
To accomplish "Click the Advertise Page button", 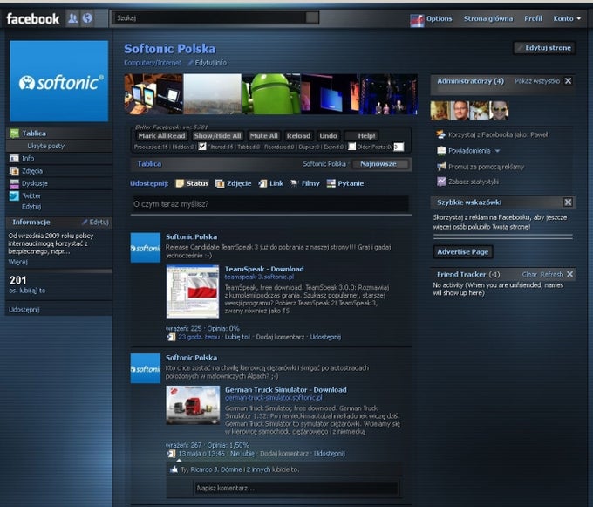I will coord(462,252).
